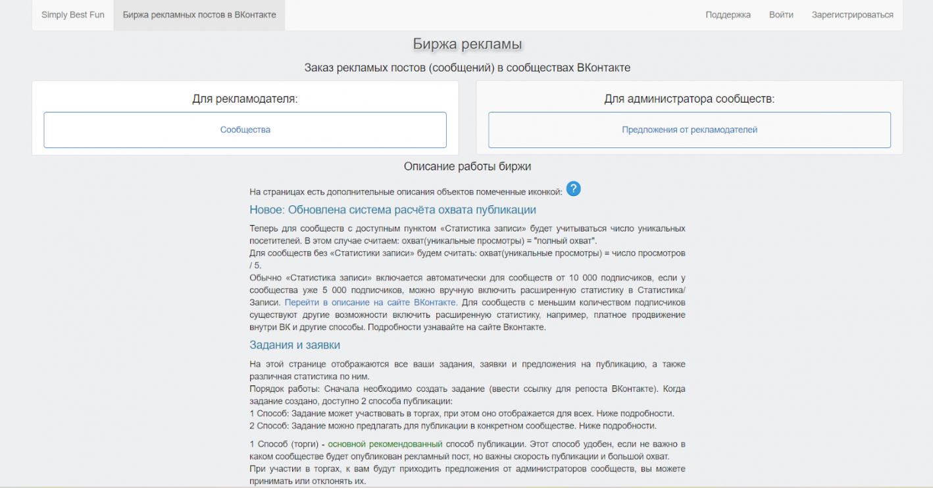Open Предложения от рекламодателей button
This screenshot has height=488, width=933.
690,130
